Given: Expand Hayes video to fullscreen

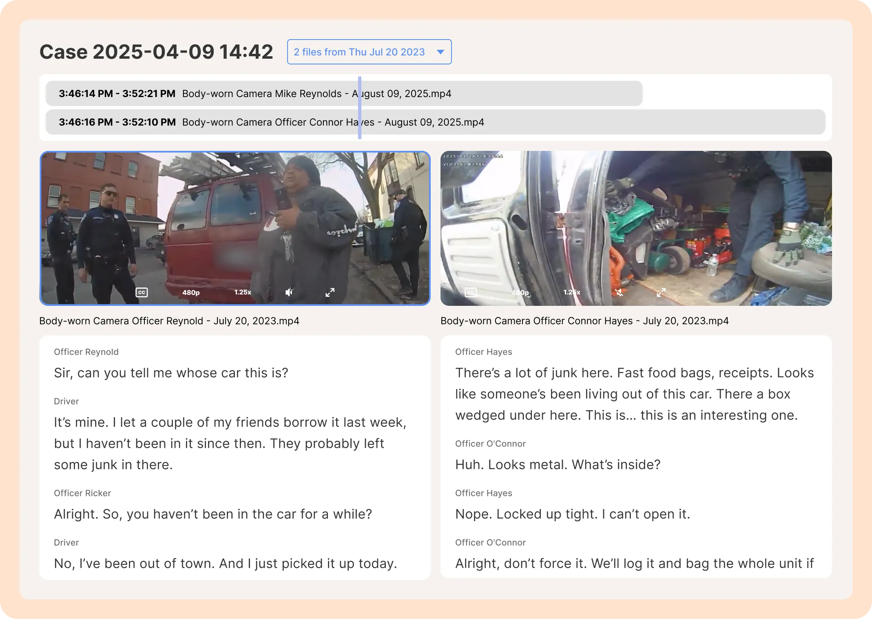Looking at the screenshot, I should pos(661,292).
